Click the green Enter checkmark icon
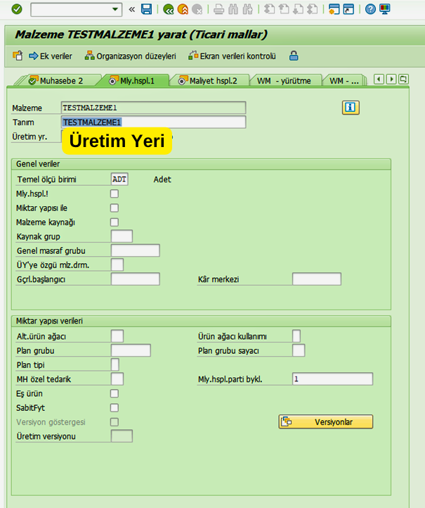 click(x=16, y=9)
